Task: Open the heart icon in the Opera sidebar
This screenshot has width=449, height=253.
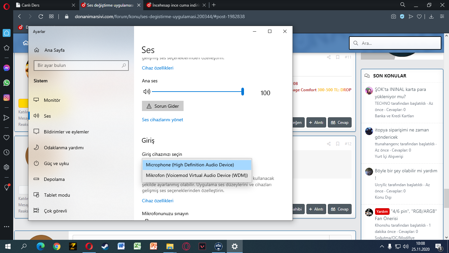Action: (x=6, y=137)
